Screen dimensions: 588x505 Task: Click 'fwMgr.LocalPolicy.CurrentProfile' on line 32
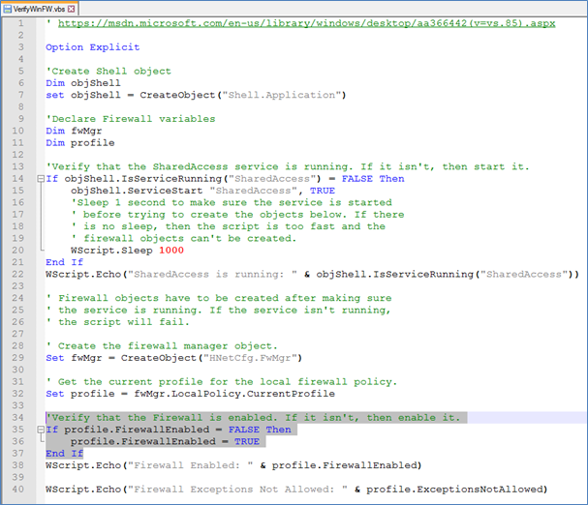pos(234,394)
